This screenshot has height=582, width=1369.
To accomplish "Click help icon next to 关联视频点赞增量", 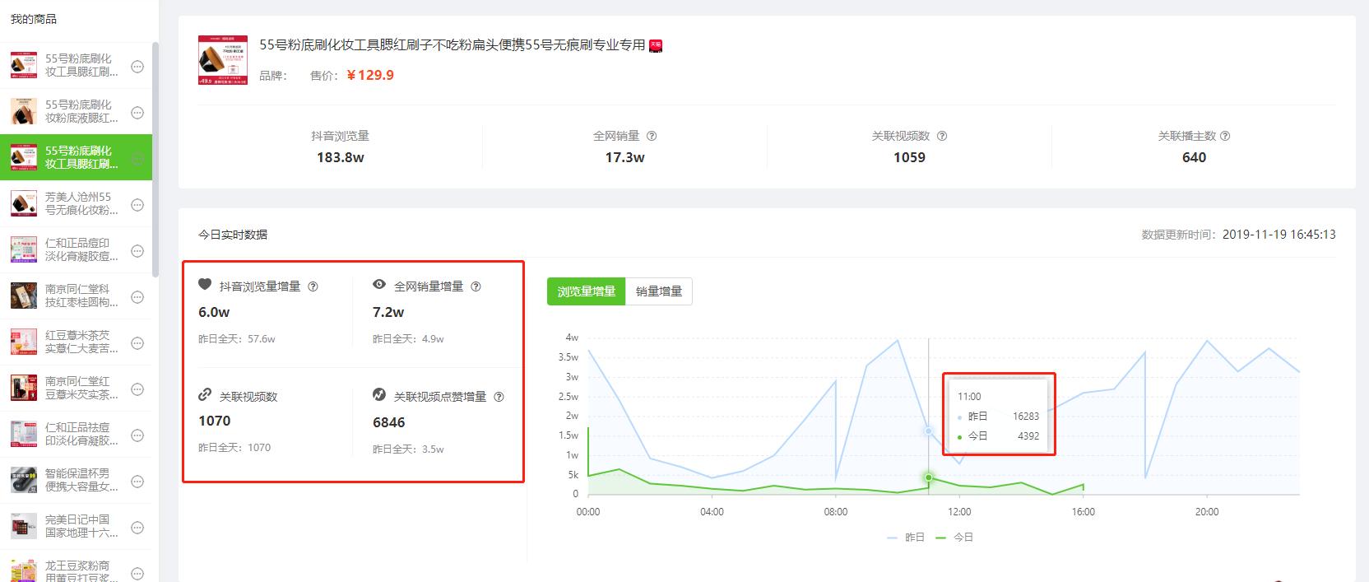I will click(499, 397).
